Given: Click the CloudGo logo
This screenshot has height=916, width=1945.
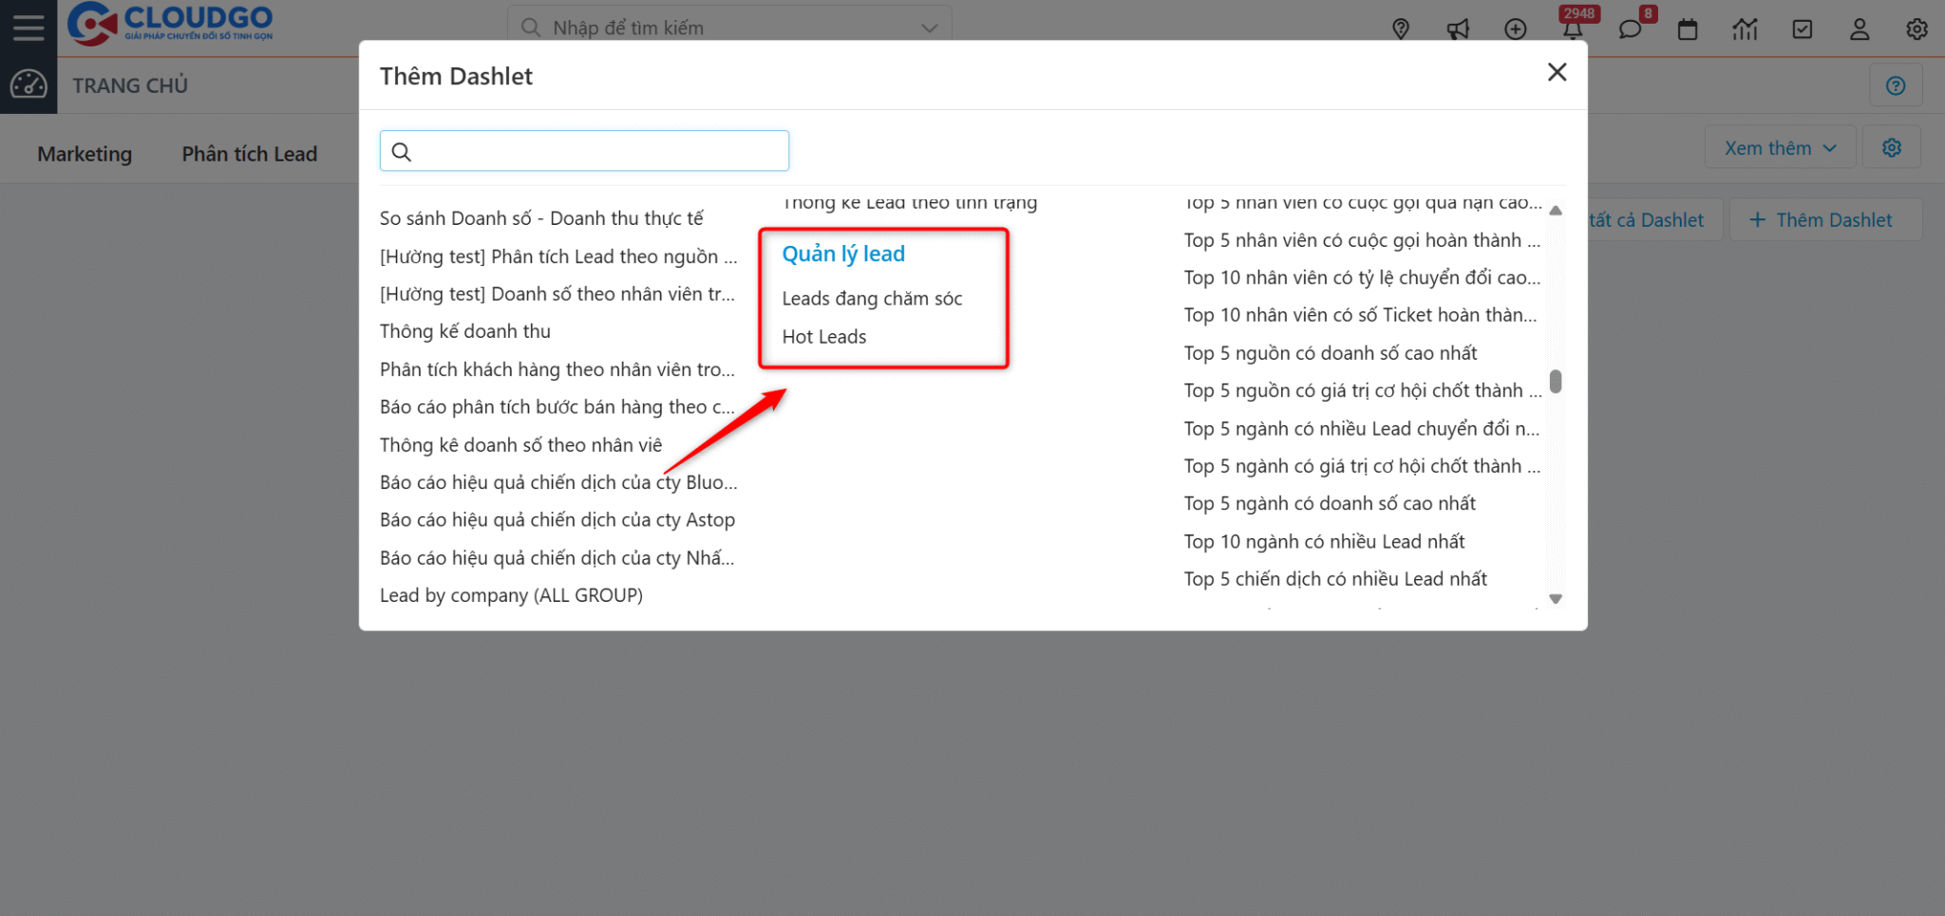Looking at the screenshot, I should [x=170, y=24].
